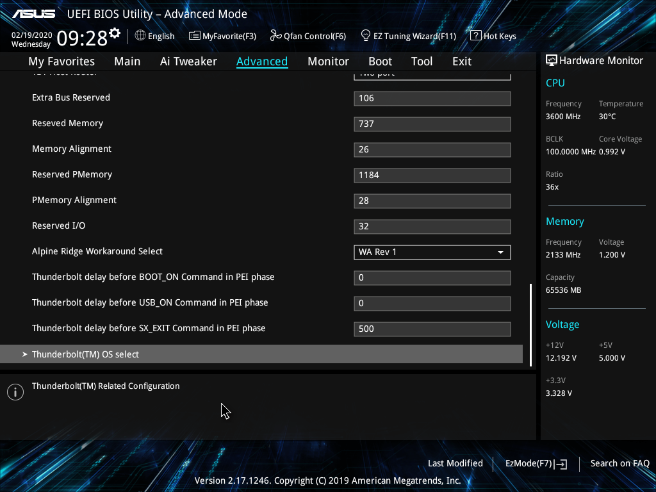
Task: Switch to the Tool tab
Action: point(422,61)
